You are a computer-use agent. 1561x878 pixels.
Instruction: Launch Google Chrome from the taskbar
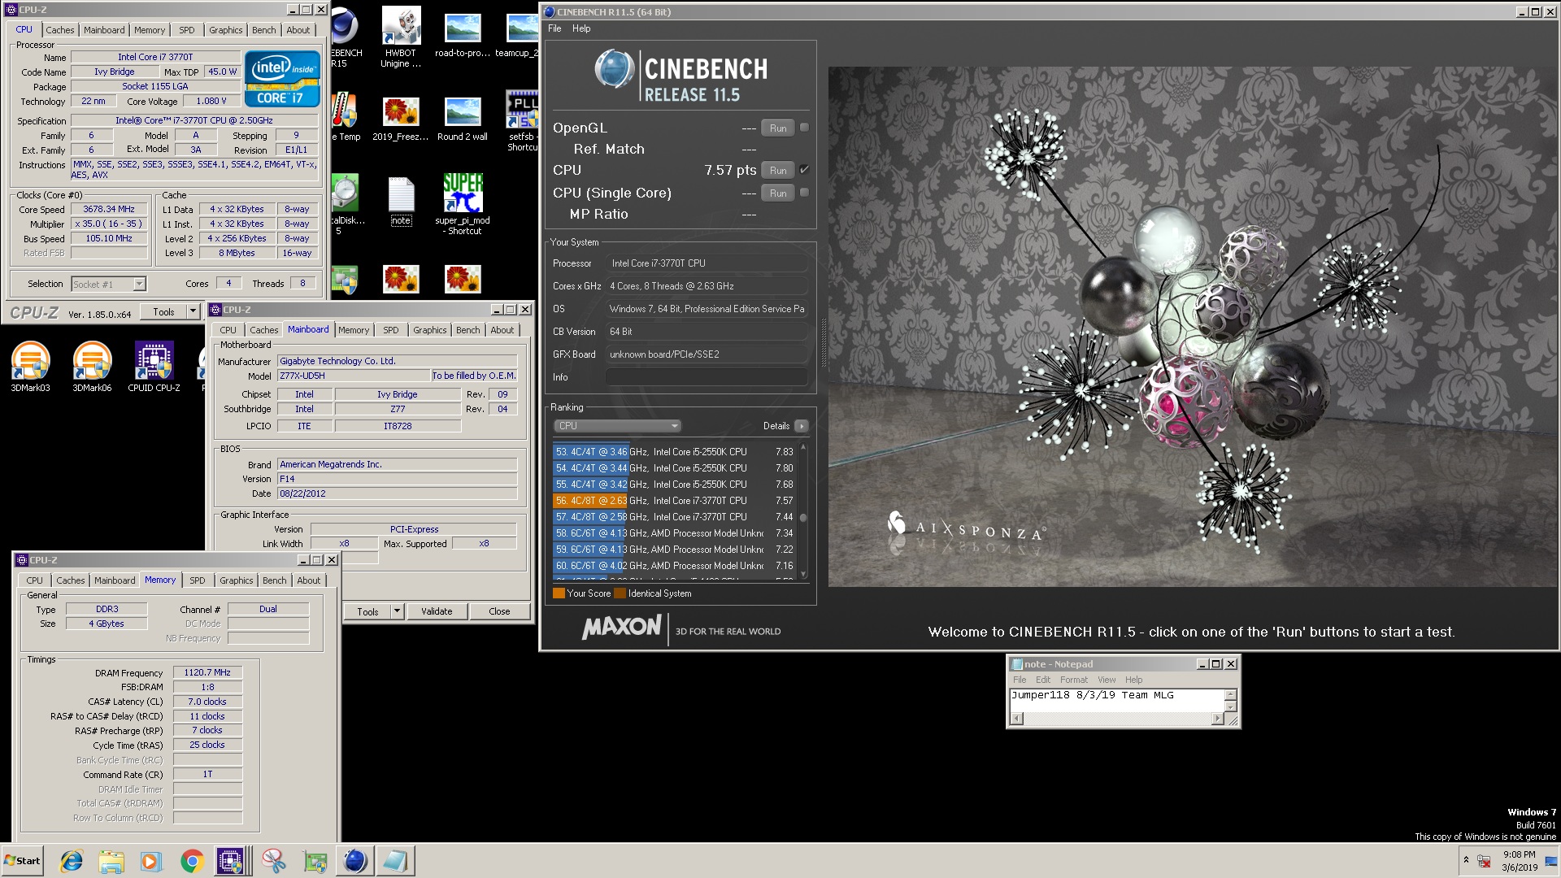(192, 861)
